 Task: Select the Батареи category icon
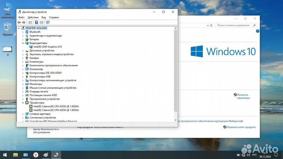pyautogui.click(x=27, y=39)
